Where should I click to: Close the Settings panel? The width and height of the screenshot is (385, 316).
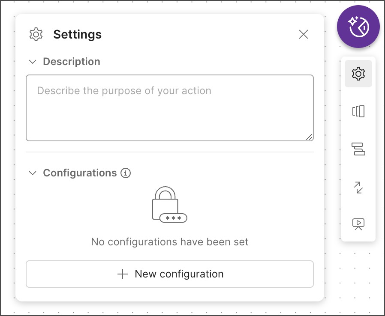[x=304, y=34]
